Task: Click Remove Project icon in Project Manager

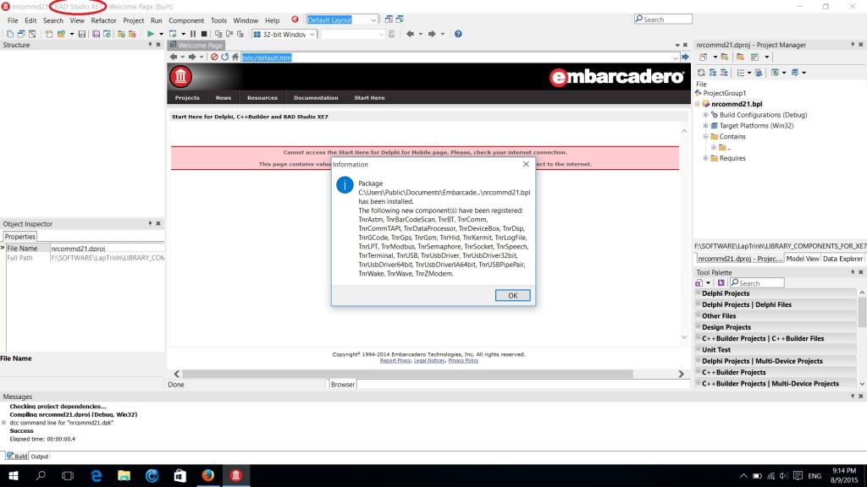Action: [740, 57]
